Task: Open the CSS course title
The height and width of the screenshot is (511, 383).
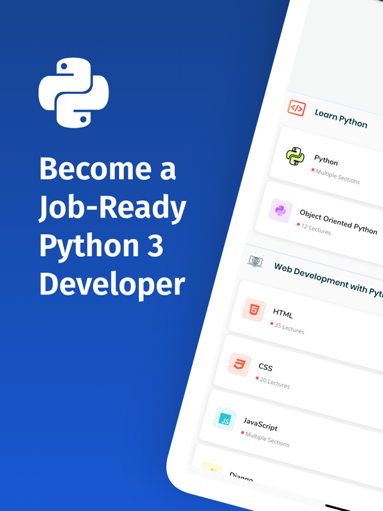Action: pyautogui.click(x=265, y=367)
